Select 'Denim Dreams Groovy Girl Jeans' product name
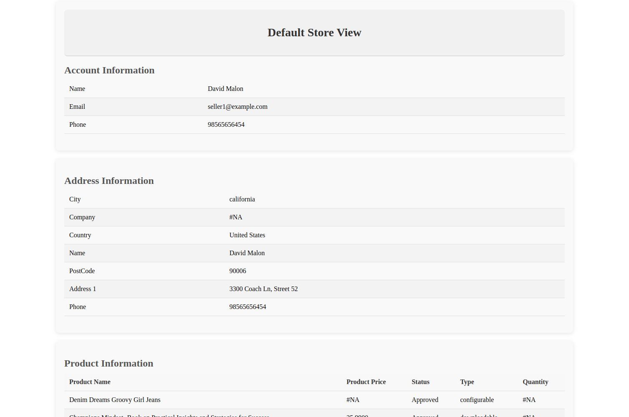Image resolution: width=629 pixels, height=417 pixels. (x=115, y=400)
